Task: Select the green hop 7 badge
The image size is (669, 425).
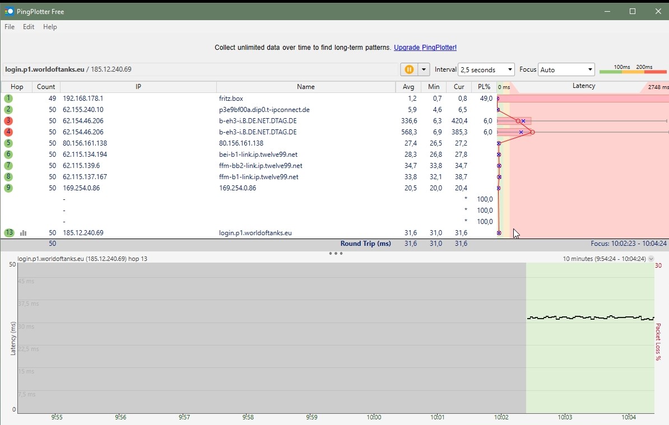Action: pos(8,165)
